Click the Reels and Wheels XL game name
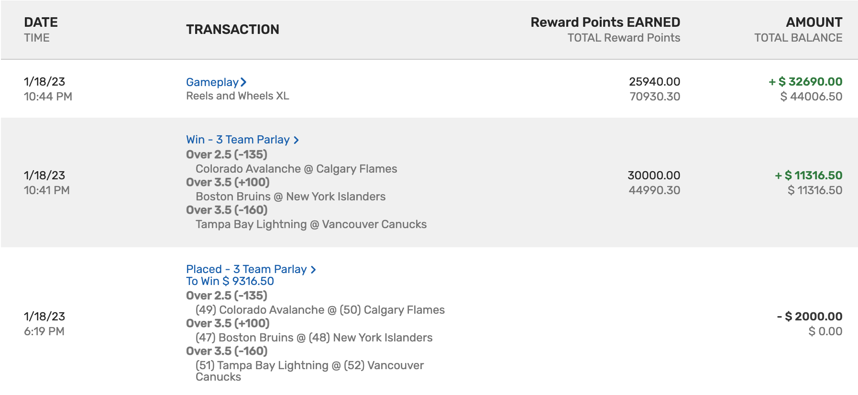Screen dimensions: 858x395 pyautogui.click(x=238, y=96)
